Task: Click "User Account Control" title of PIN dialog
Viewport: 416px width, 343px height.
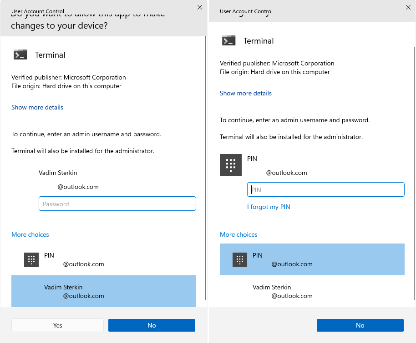Action: [246, 11]
